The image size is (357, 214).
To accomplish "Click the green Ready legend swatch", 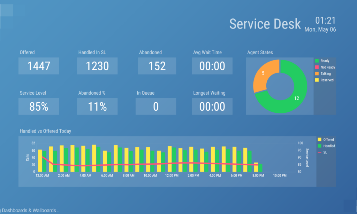I will [x=317, y=61].
